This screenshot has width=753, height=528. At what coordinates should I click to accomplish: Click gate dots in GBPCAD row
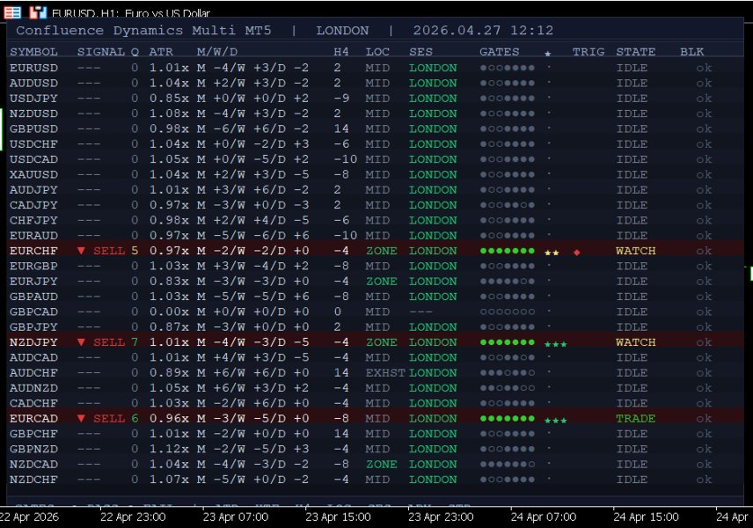tap(507, 312)
